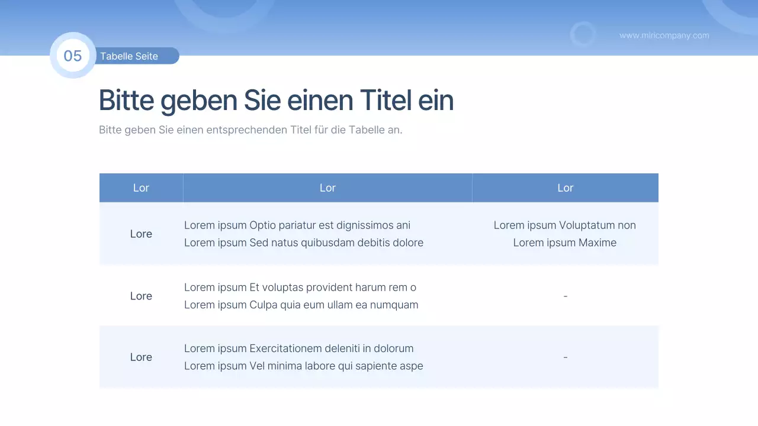This screenshot has width=758, height=426.
Task: Click the subtitle text below the title
Action: 250,130
